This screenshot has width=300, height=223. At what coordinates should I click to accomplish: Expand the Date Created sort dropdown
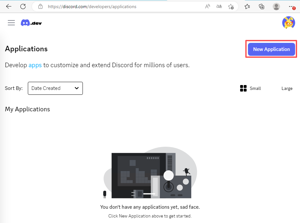click(x=55, y=88)
